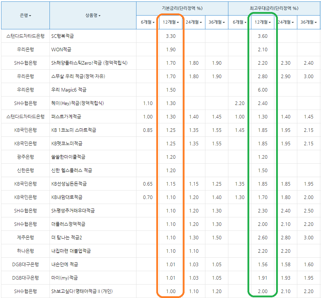Sort by 6개월 under 최고우대금리

point(240,22)
